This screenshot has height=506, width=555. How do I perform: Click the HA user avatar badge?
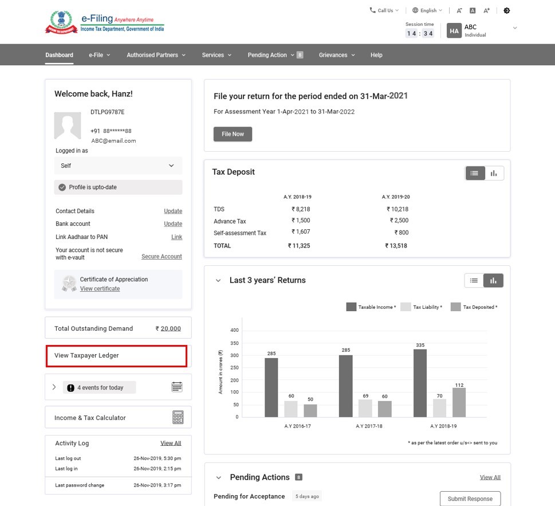454,31
